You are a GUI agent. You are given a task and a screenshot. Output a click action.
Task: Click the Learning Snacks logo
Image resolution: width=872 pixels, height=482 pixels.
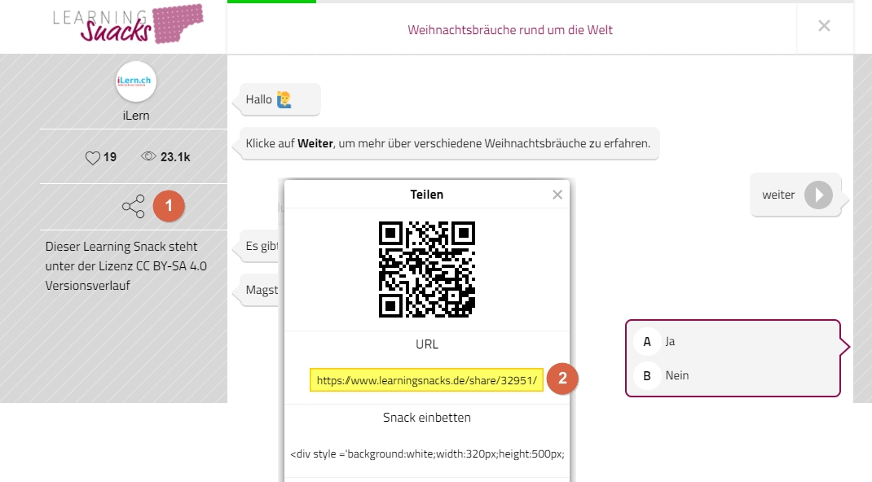click(128, 24)
